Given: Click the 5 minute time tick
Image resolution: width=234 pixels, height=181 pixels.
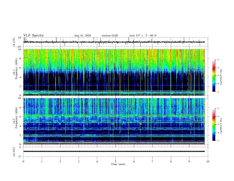Looking at the screenshot, I should (116, 161).
